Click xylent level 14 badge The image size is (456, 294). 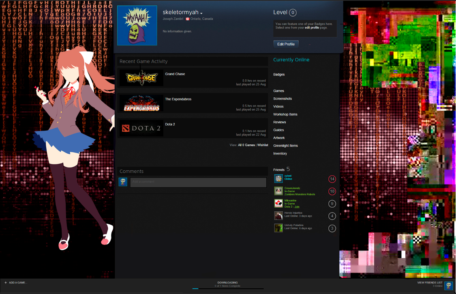click(332, 179)
